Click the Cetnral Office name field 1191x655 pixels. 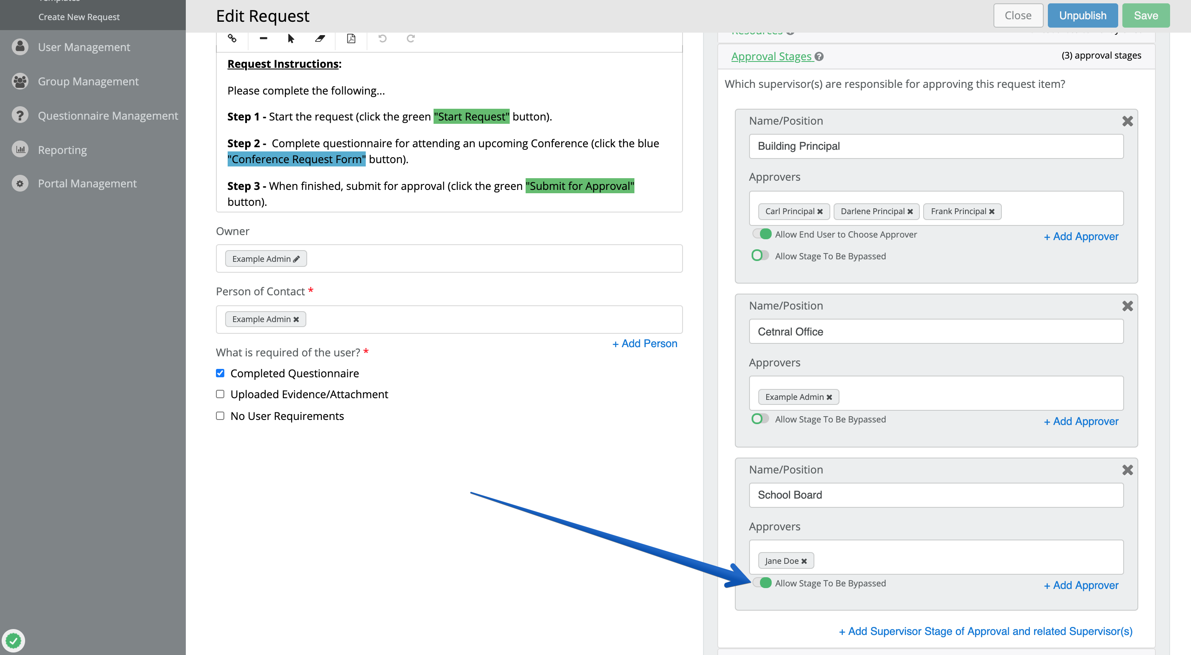click(936, 331)
